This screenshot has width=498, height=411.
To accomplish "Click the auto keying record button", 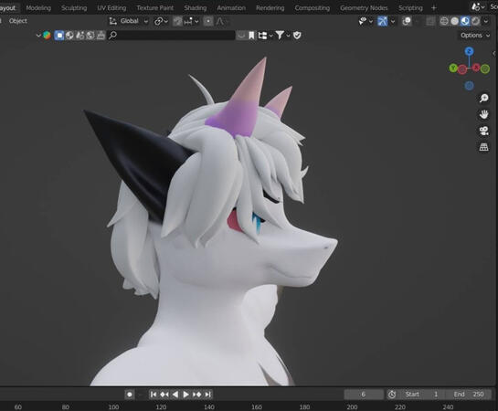I will (130, 395).
